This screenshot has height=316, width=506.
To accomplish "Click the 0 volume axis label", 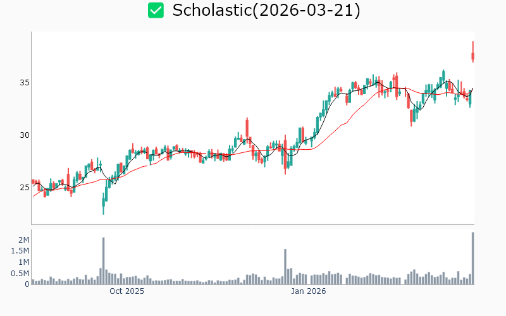I will point(27,284).
